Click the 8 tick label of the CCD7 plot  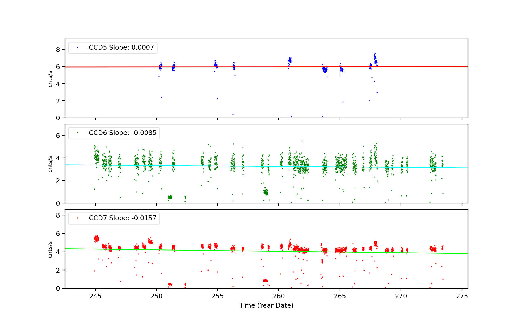click(58, 215)
